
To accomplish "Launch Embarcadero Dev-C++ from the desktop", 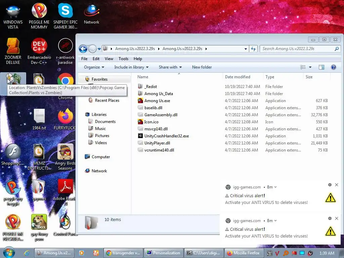I will (x=39, y=51).
